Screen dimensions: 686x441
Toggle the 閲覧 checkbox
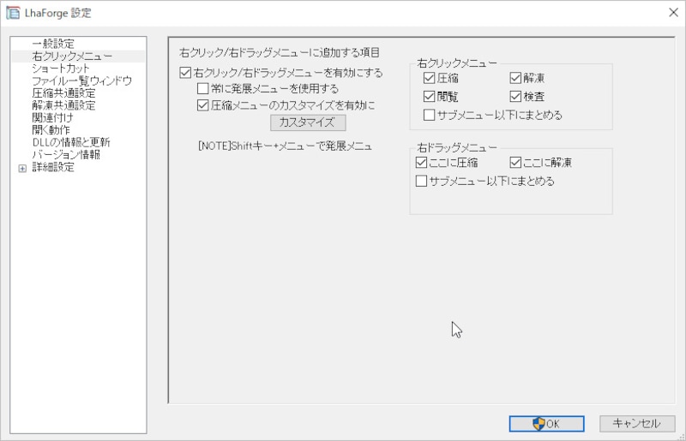point(430,96)
